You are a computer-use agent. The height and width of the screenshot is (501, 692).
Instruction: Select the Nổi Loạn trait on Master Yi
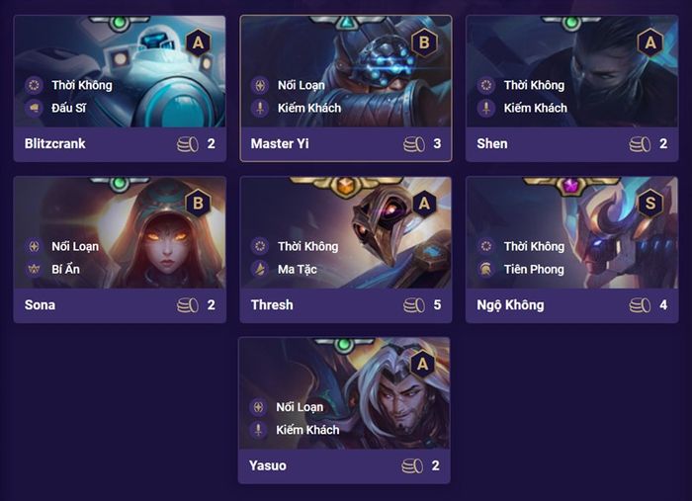301,85
